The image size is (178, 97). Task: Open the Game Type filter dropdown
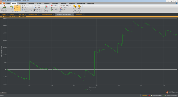pyautogui.click(x=55, y=8)
